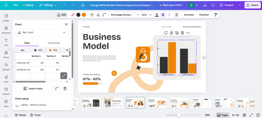262x118 pixels.
Task: Delete the selected chart with trash icon
Action: tap(182, 33)
